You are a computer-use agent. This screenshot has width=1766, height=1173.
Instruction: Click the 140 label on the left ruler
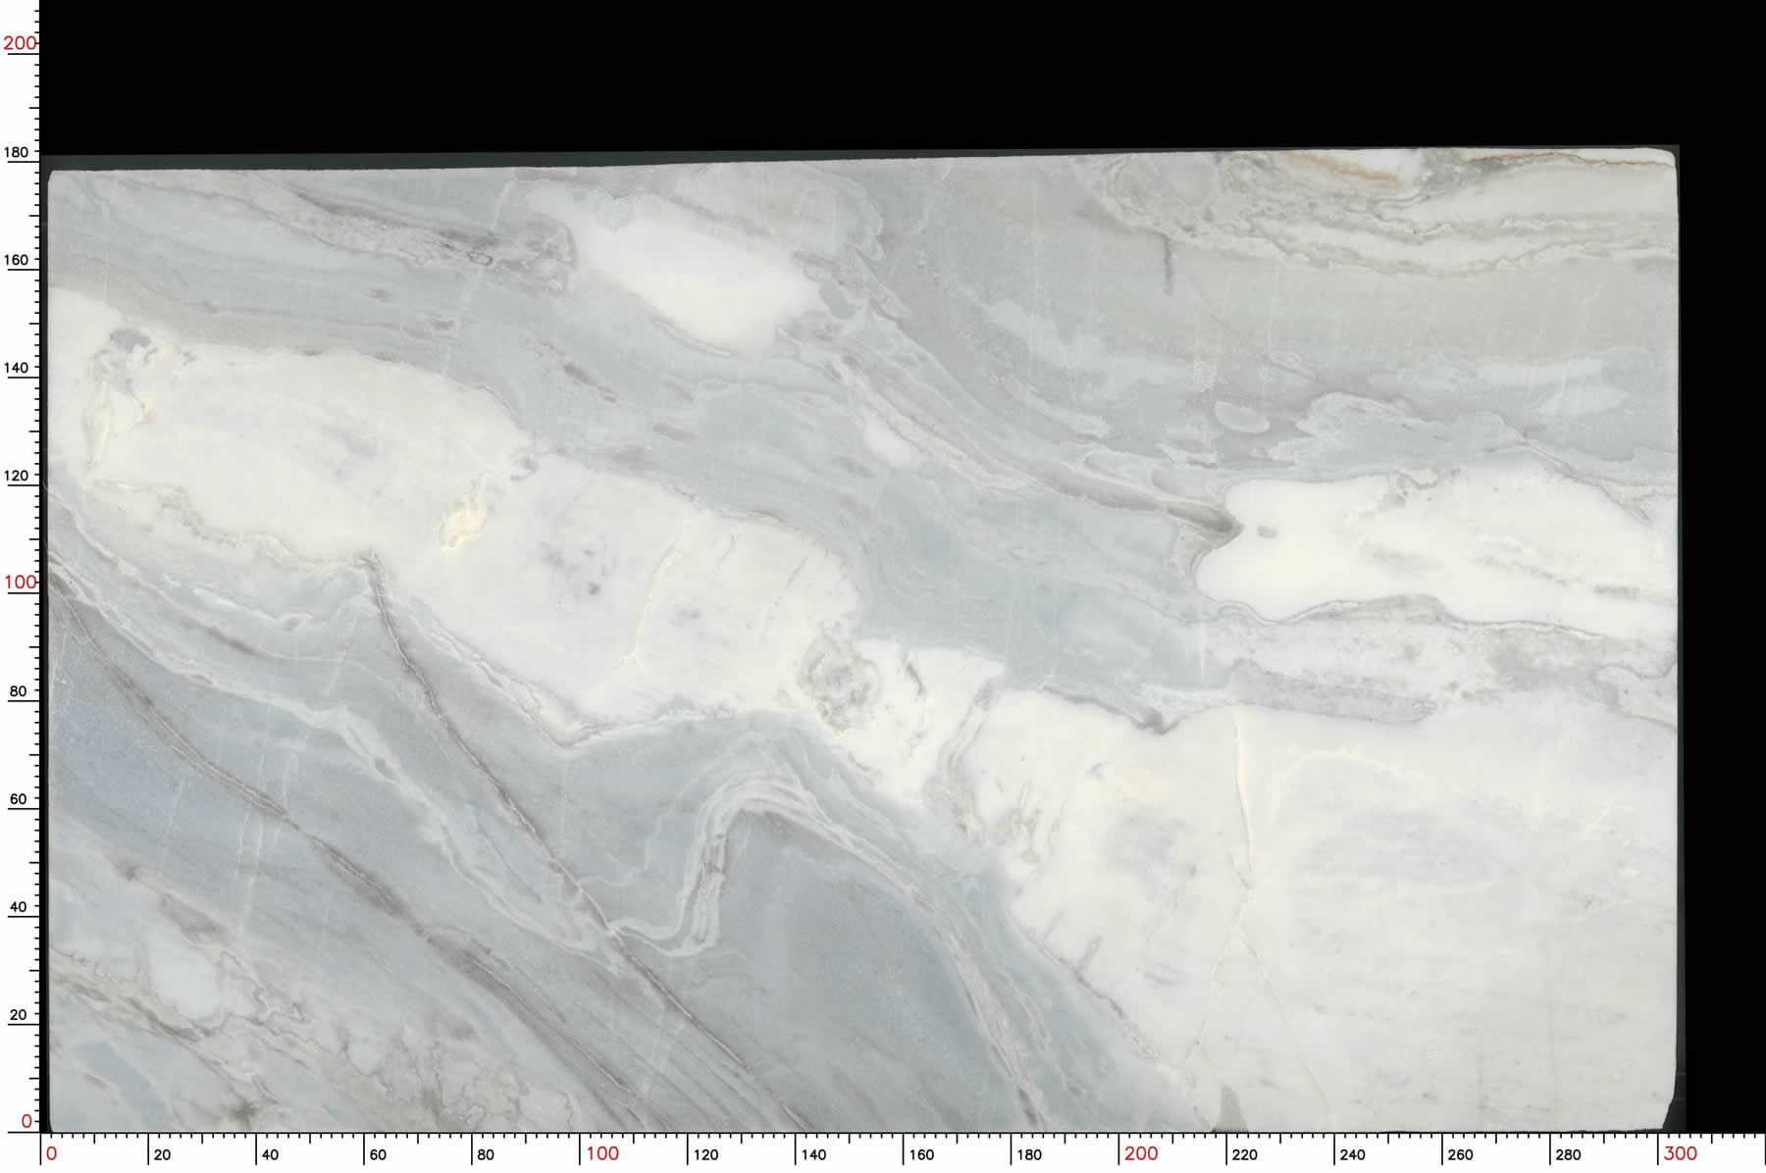[18, 368]
